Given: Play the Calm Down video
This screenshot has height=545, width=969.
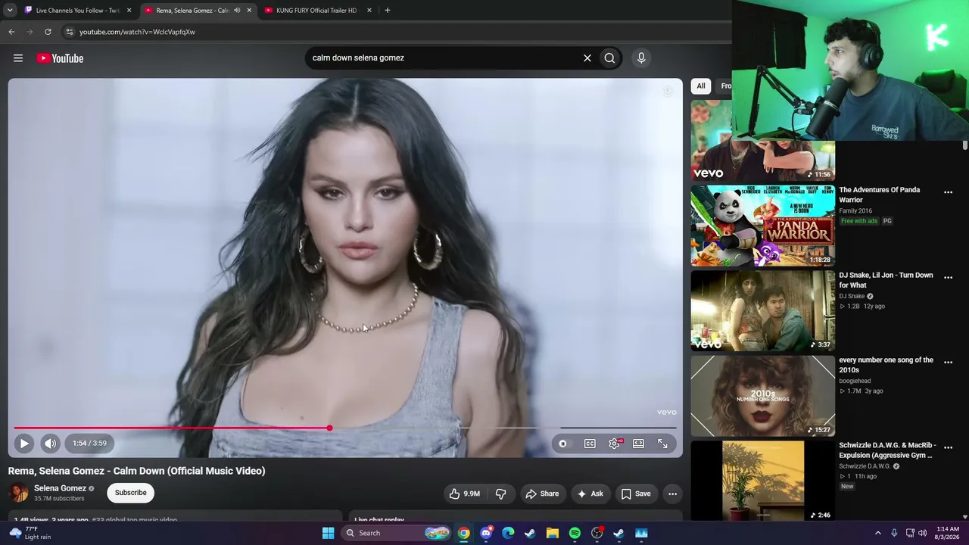Looking at the screenshot, I should click(x=24, y=444).
